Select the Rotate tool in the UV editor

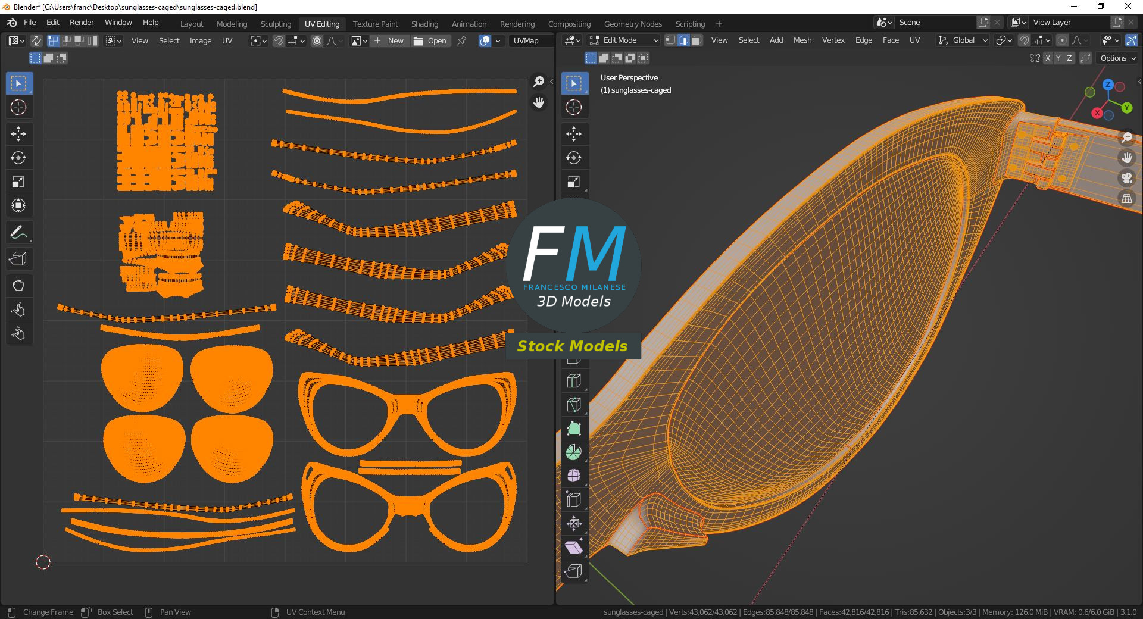pos(18,158)
